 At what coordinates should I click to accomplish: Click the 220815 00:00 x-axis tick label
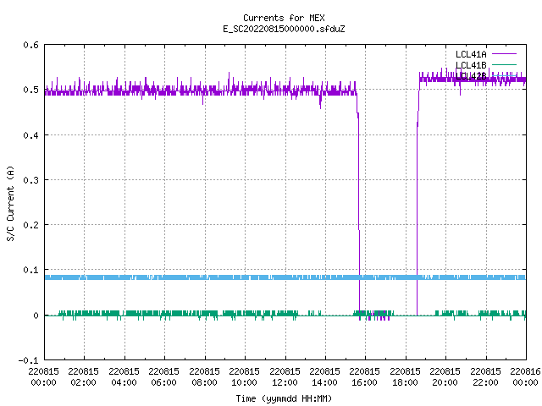pos(43,377)
